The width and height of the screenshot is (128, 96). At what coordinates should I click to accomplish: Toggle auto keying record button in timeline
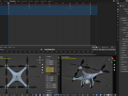pyautogui.click(x=41, y=50)
